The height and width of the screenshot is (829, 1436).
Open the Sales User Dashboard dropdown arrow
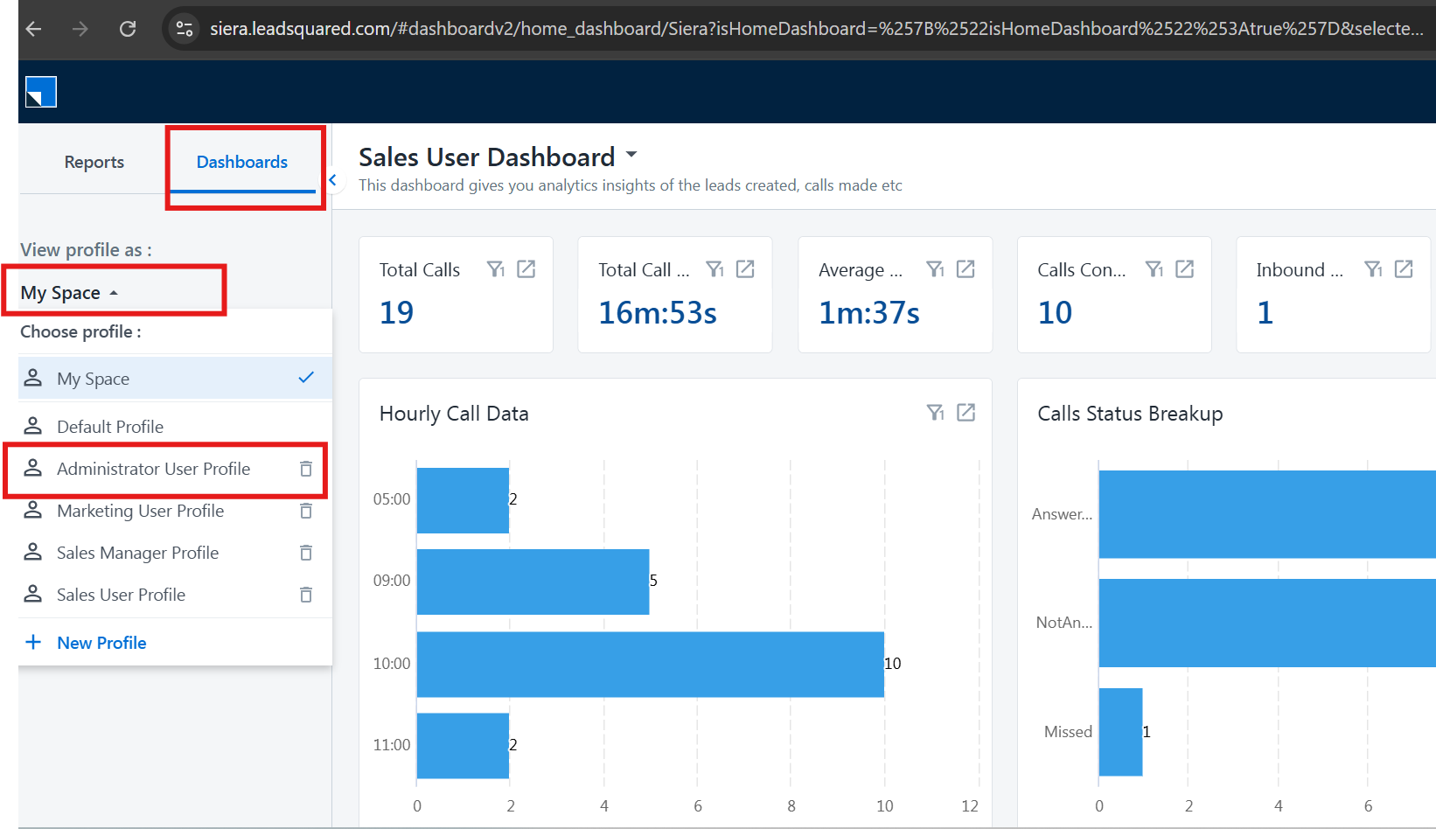pyautogui.click(x=631, y=156)
